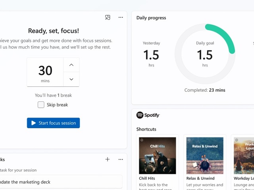
Task: Increase focus time with up chevron
Action: pos(71,65)
